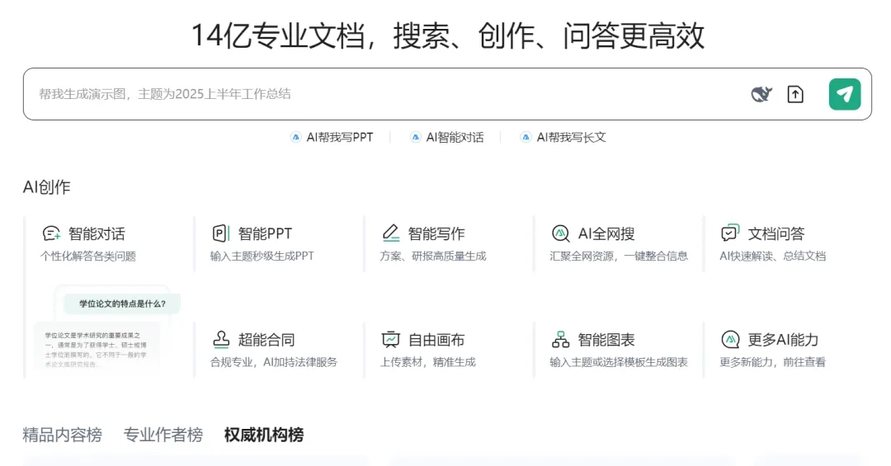Click the 智能写作 pencil icon
Image resolution: width=891 pixels, height=466 pixels.
pyautogui.click(x=390, y=233)
